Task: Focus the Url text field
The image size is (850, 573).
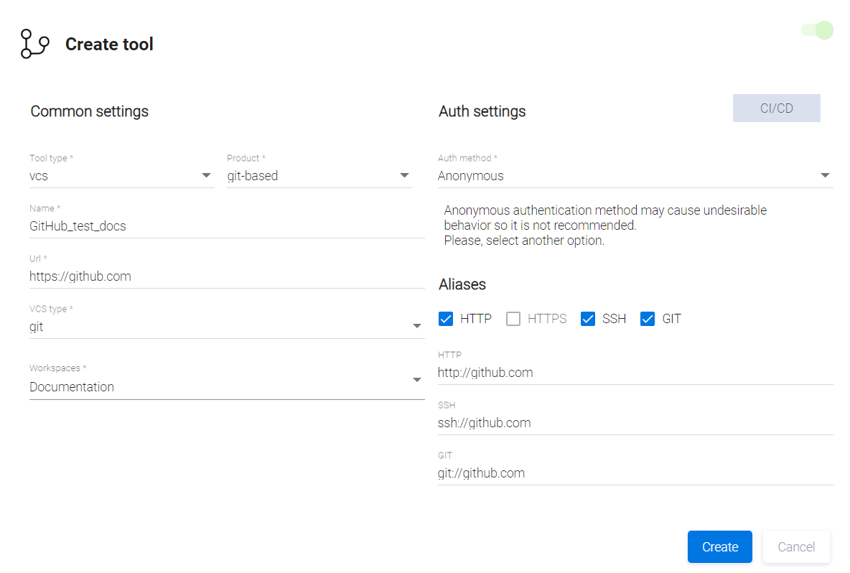Action: (x=226, y=276)
